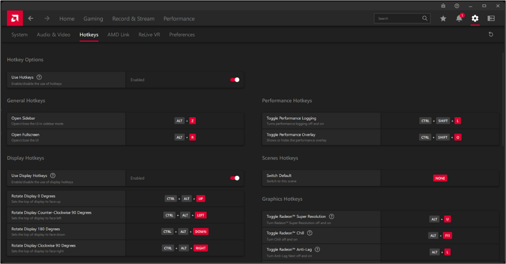Open the Gaming tab

click(93, 19)
